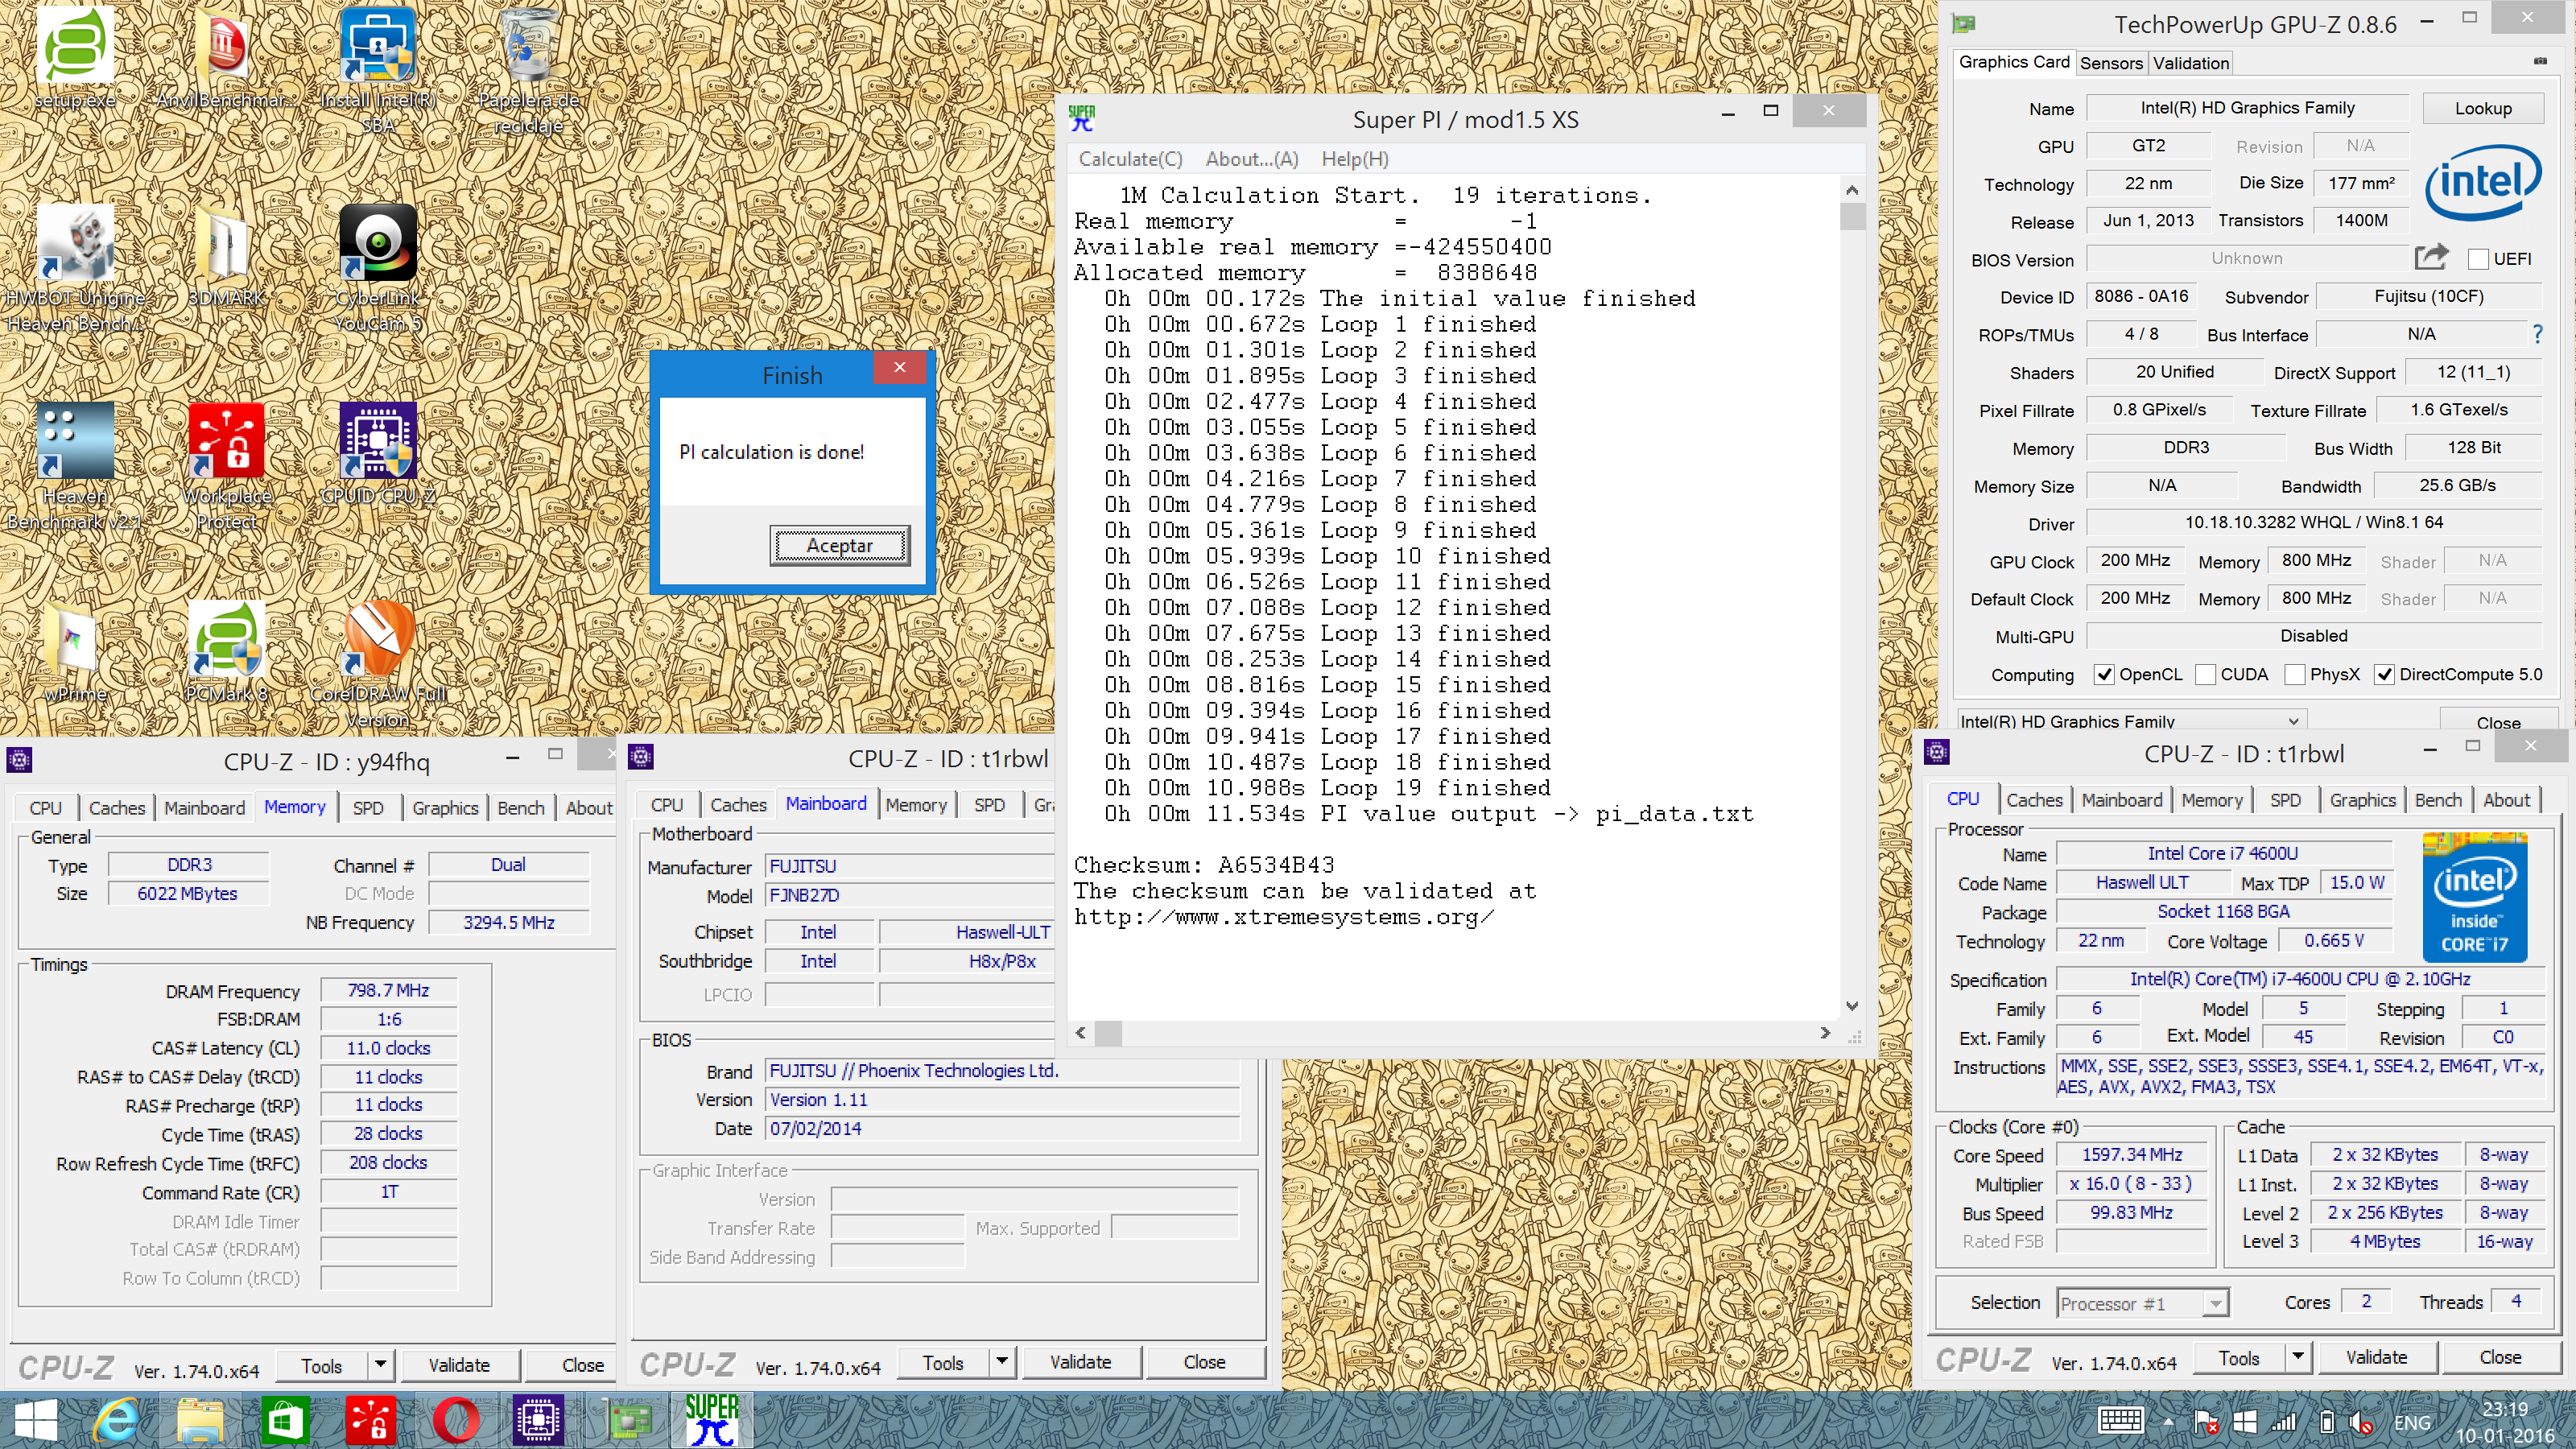Screen dimensions: 2576x1449
Task: Open the AnvilBenchmark folder icon
Action: pyautogui.click(x=226, y=58)
